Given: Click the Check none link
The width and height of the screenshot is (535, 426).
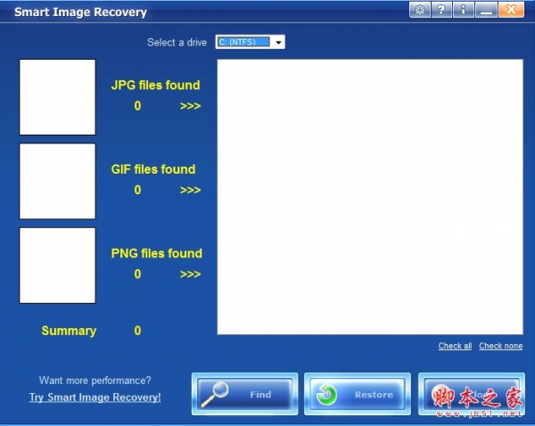Looking at the screenshot, I should [500, 346].
